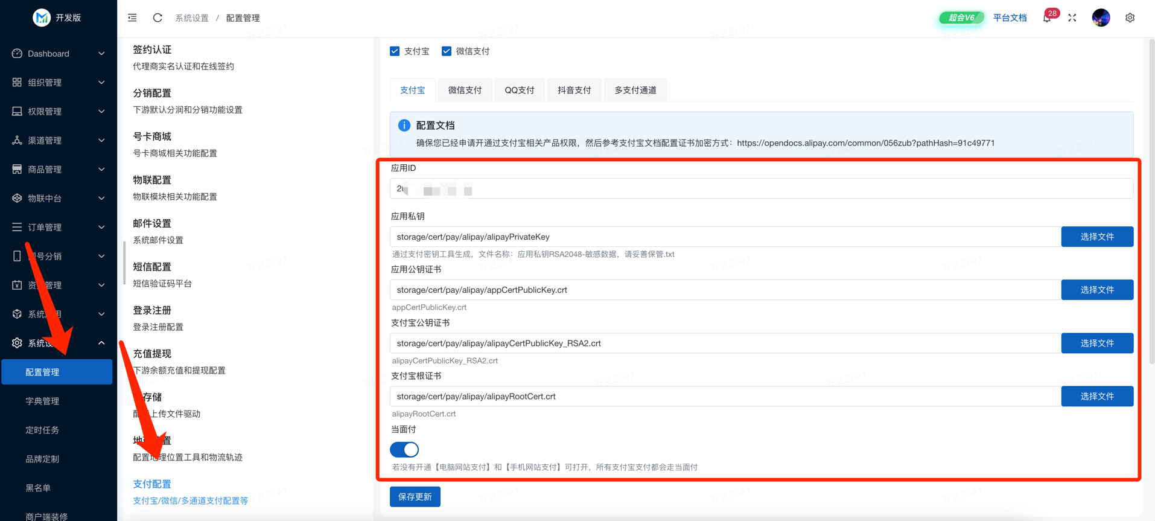Screen dimensions: 1155x521
Task: Click the 保存更新 button
Action: pos(415,497)
